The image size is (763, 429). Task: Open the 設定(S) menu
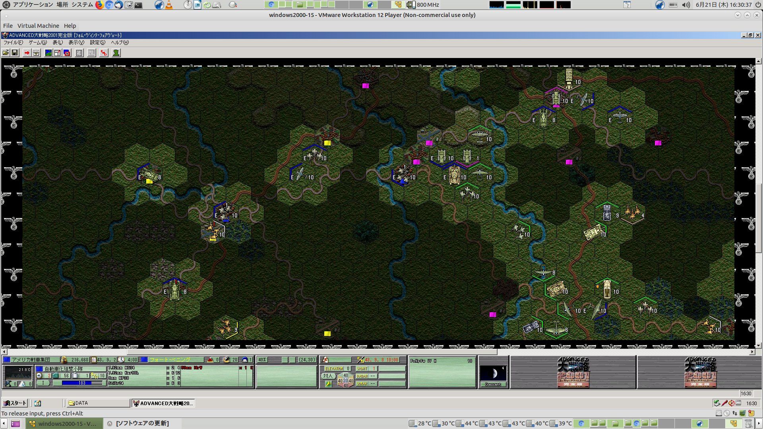(x=97, y=43)
